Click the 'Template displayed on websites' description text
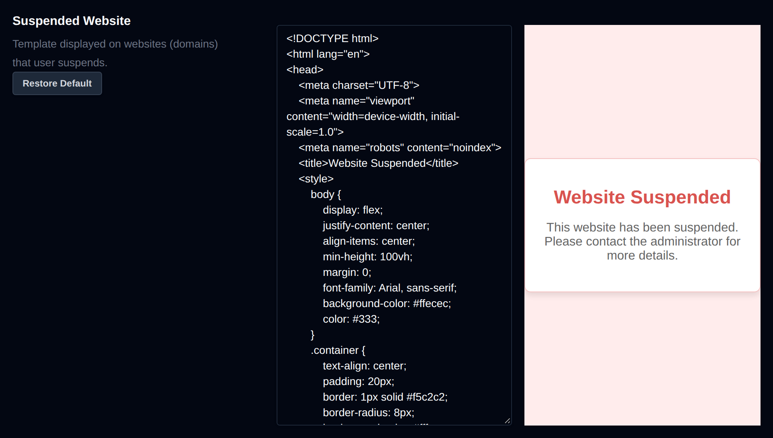Screen dimensions: 773x438 (115, 53)
